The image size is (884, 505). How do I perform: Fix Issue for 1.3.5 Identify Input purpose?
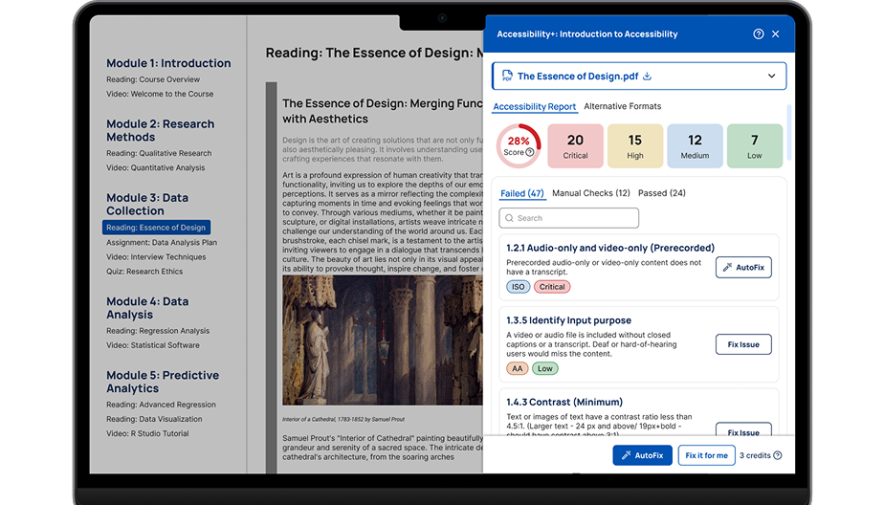[x=743, y=344]
